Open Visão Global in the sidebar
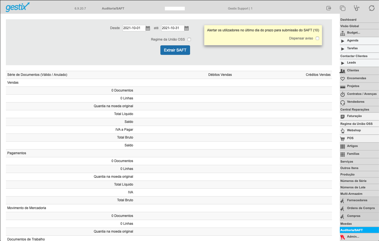This screenshot has height=241, width=379. tap(359, 26)
